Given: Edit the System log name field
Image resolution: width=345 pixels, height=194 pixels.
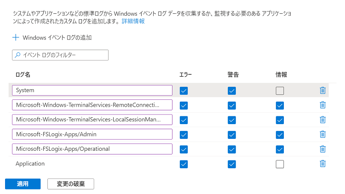Looking at the screenshot, I should tap(92, 91).
